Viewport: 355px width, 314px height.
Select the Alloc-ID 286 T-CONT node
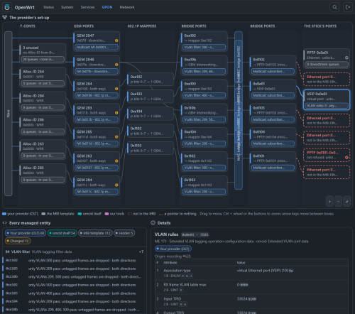(43, 126)
